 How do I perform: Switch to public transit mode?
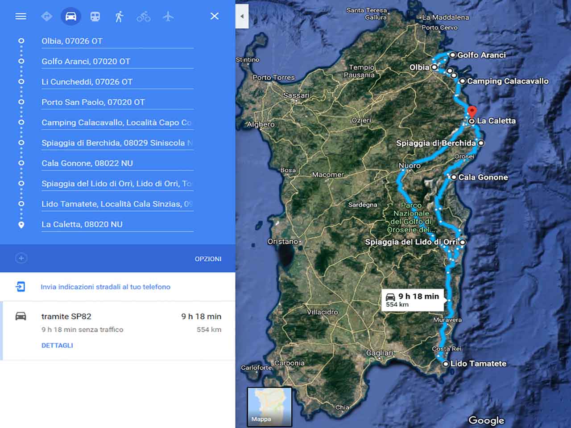(95, 16)
